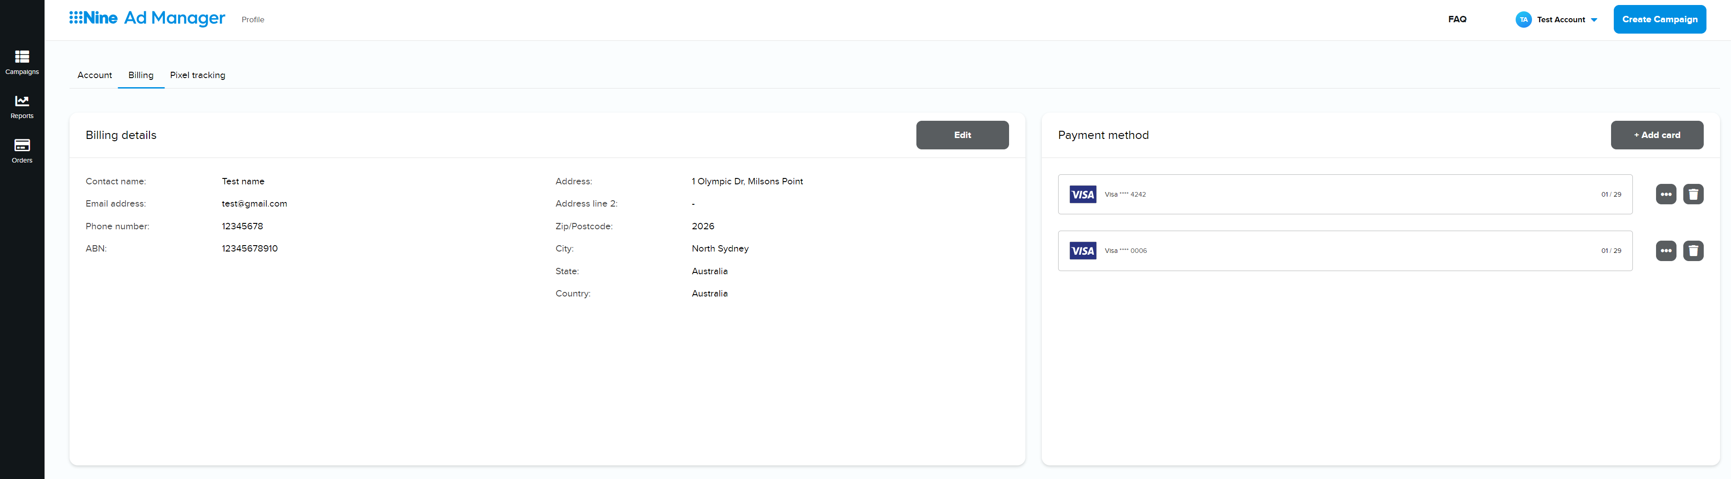The width and height of the screenshot is (1731, 479).
Task: Click the 01 / 29 expiry of Visa 0006
Action: click(1611, 251)
